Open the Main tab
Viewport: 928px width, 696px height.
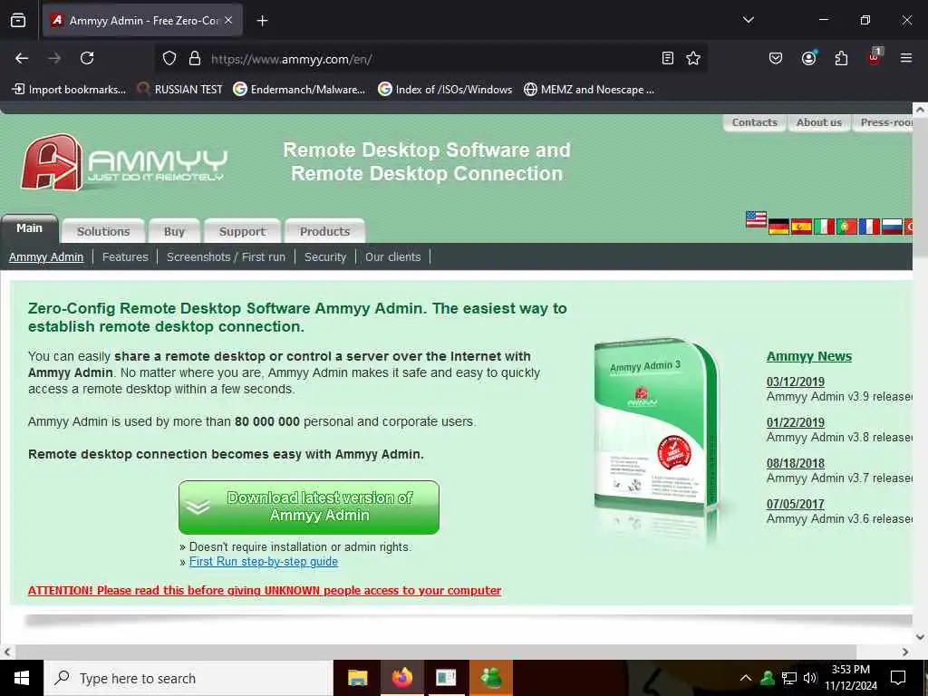(x=30, y=228)
